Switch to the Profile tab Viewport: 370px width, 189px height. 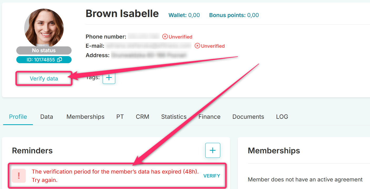(18, 117)
